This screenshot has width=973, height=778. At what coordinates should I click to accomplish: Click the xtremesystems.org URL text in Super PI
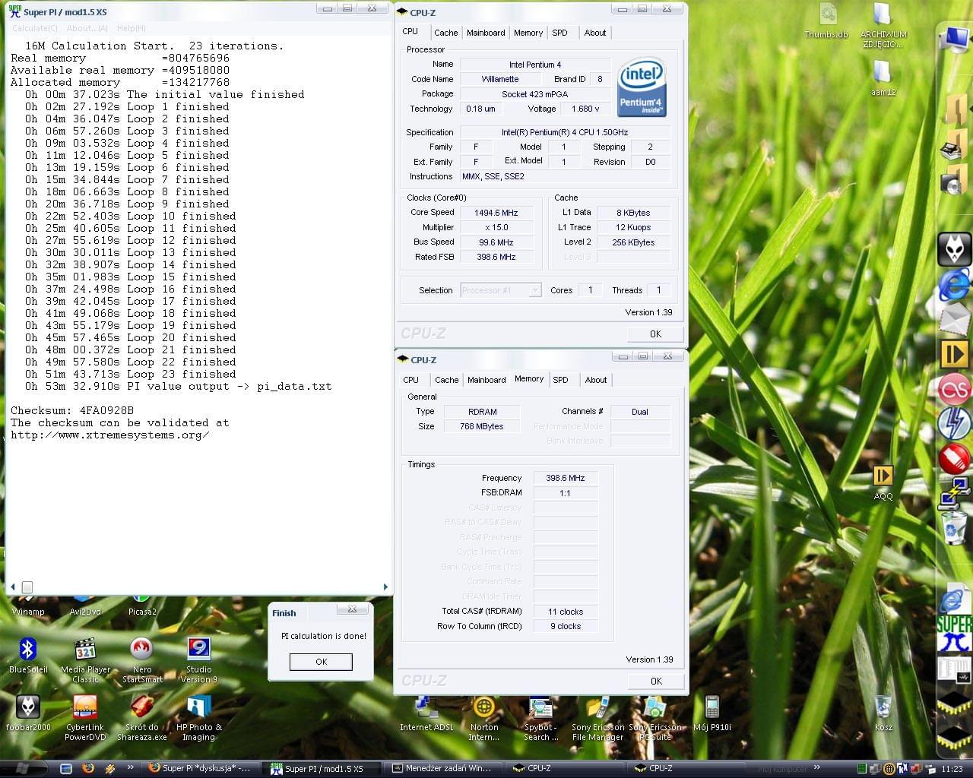coord(110,435)
